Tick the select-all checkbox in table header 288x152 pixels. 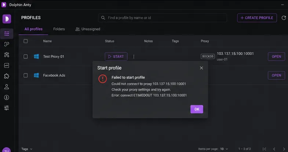click(26, 41)
